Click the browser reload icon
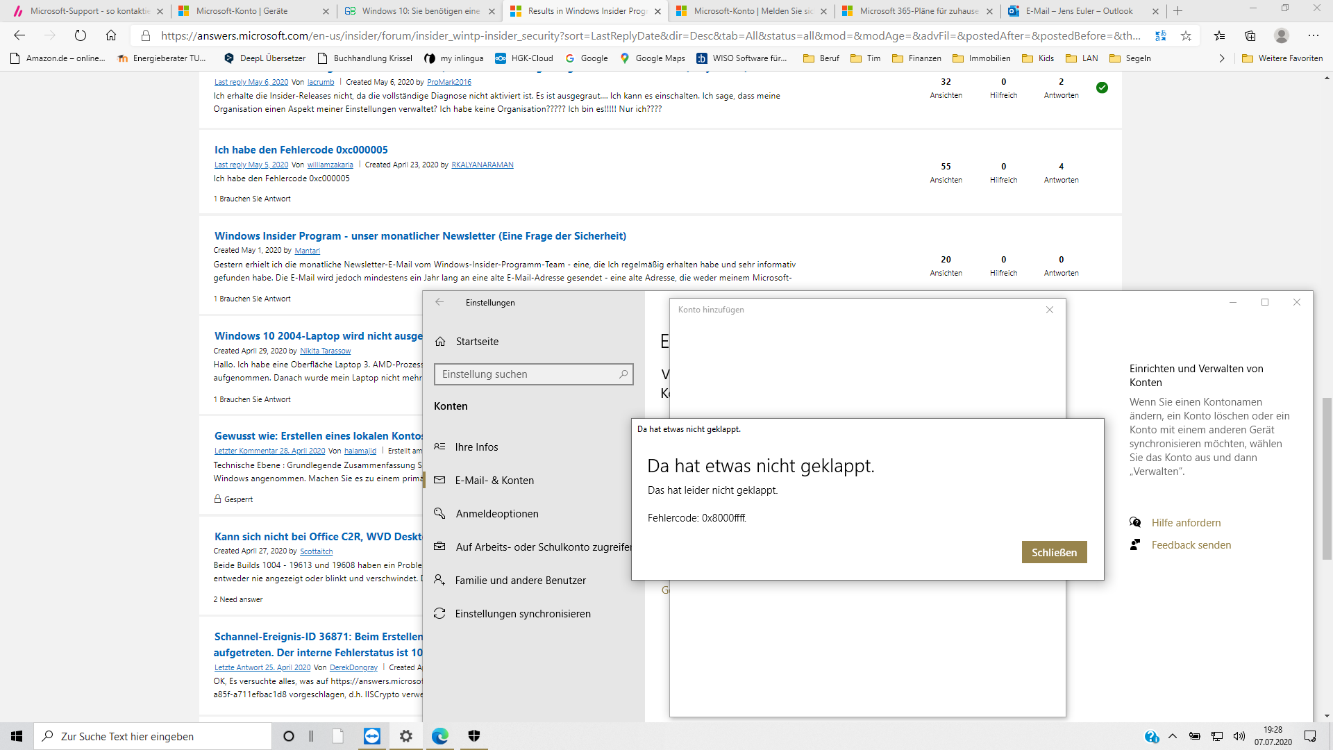Image resolution: width=1333 pixels, height=750 pixels. pyautogui.click(x=81, y=35)
